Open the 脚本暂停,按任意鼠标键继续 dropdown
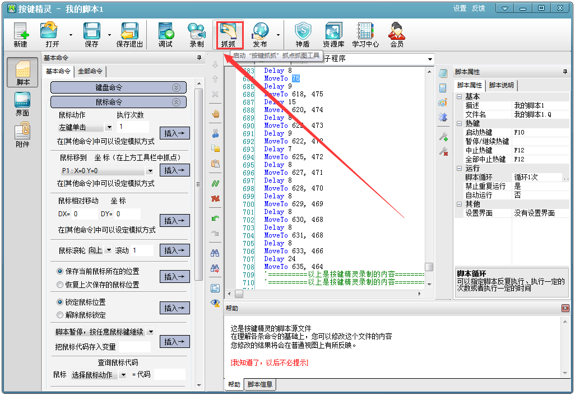575x395 pixels. tap(150, 332)
